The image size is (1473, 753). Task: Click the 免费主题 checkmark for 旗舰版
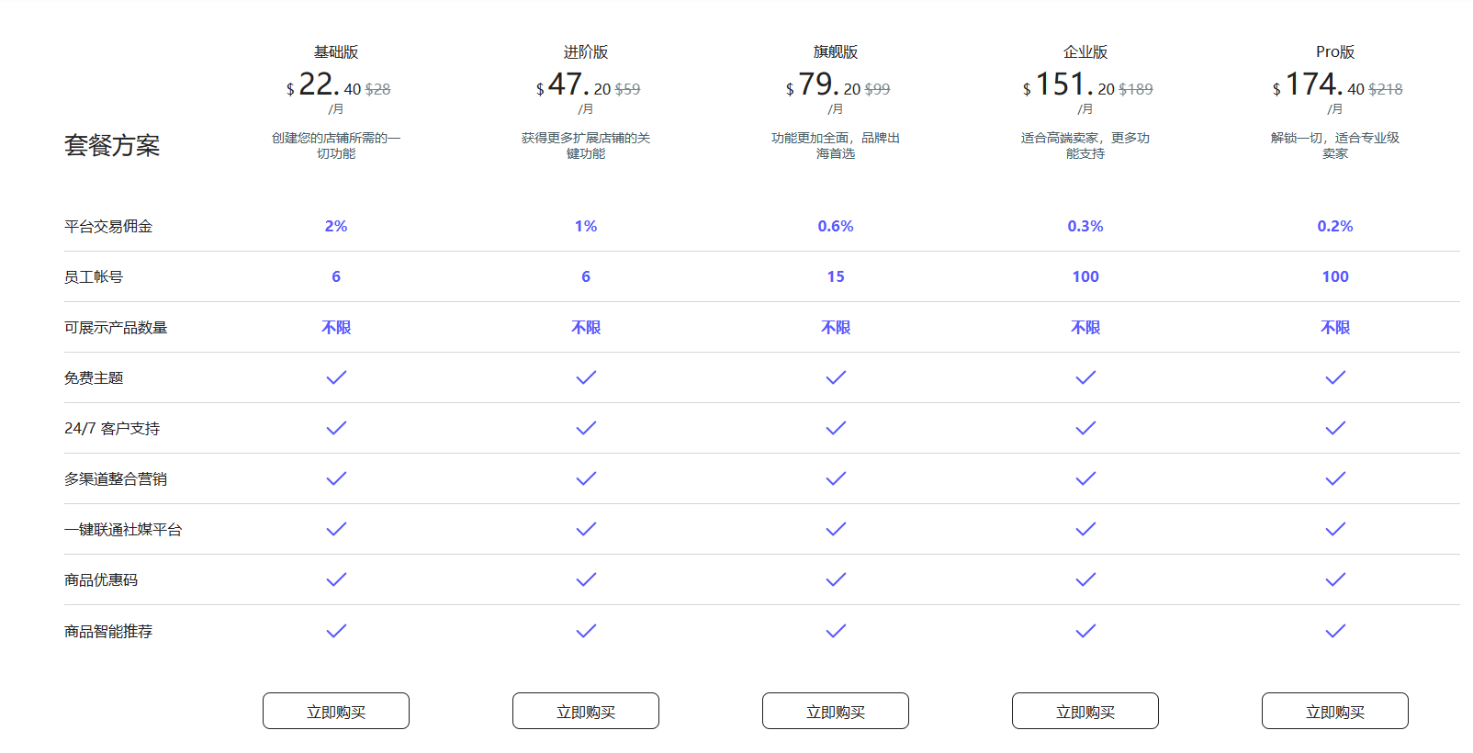point(836,377)
